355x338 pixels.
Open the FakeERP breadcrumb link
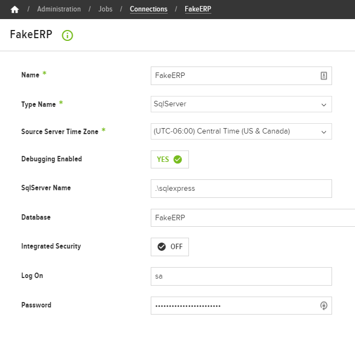(198, 9)
